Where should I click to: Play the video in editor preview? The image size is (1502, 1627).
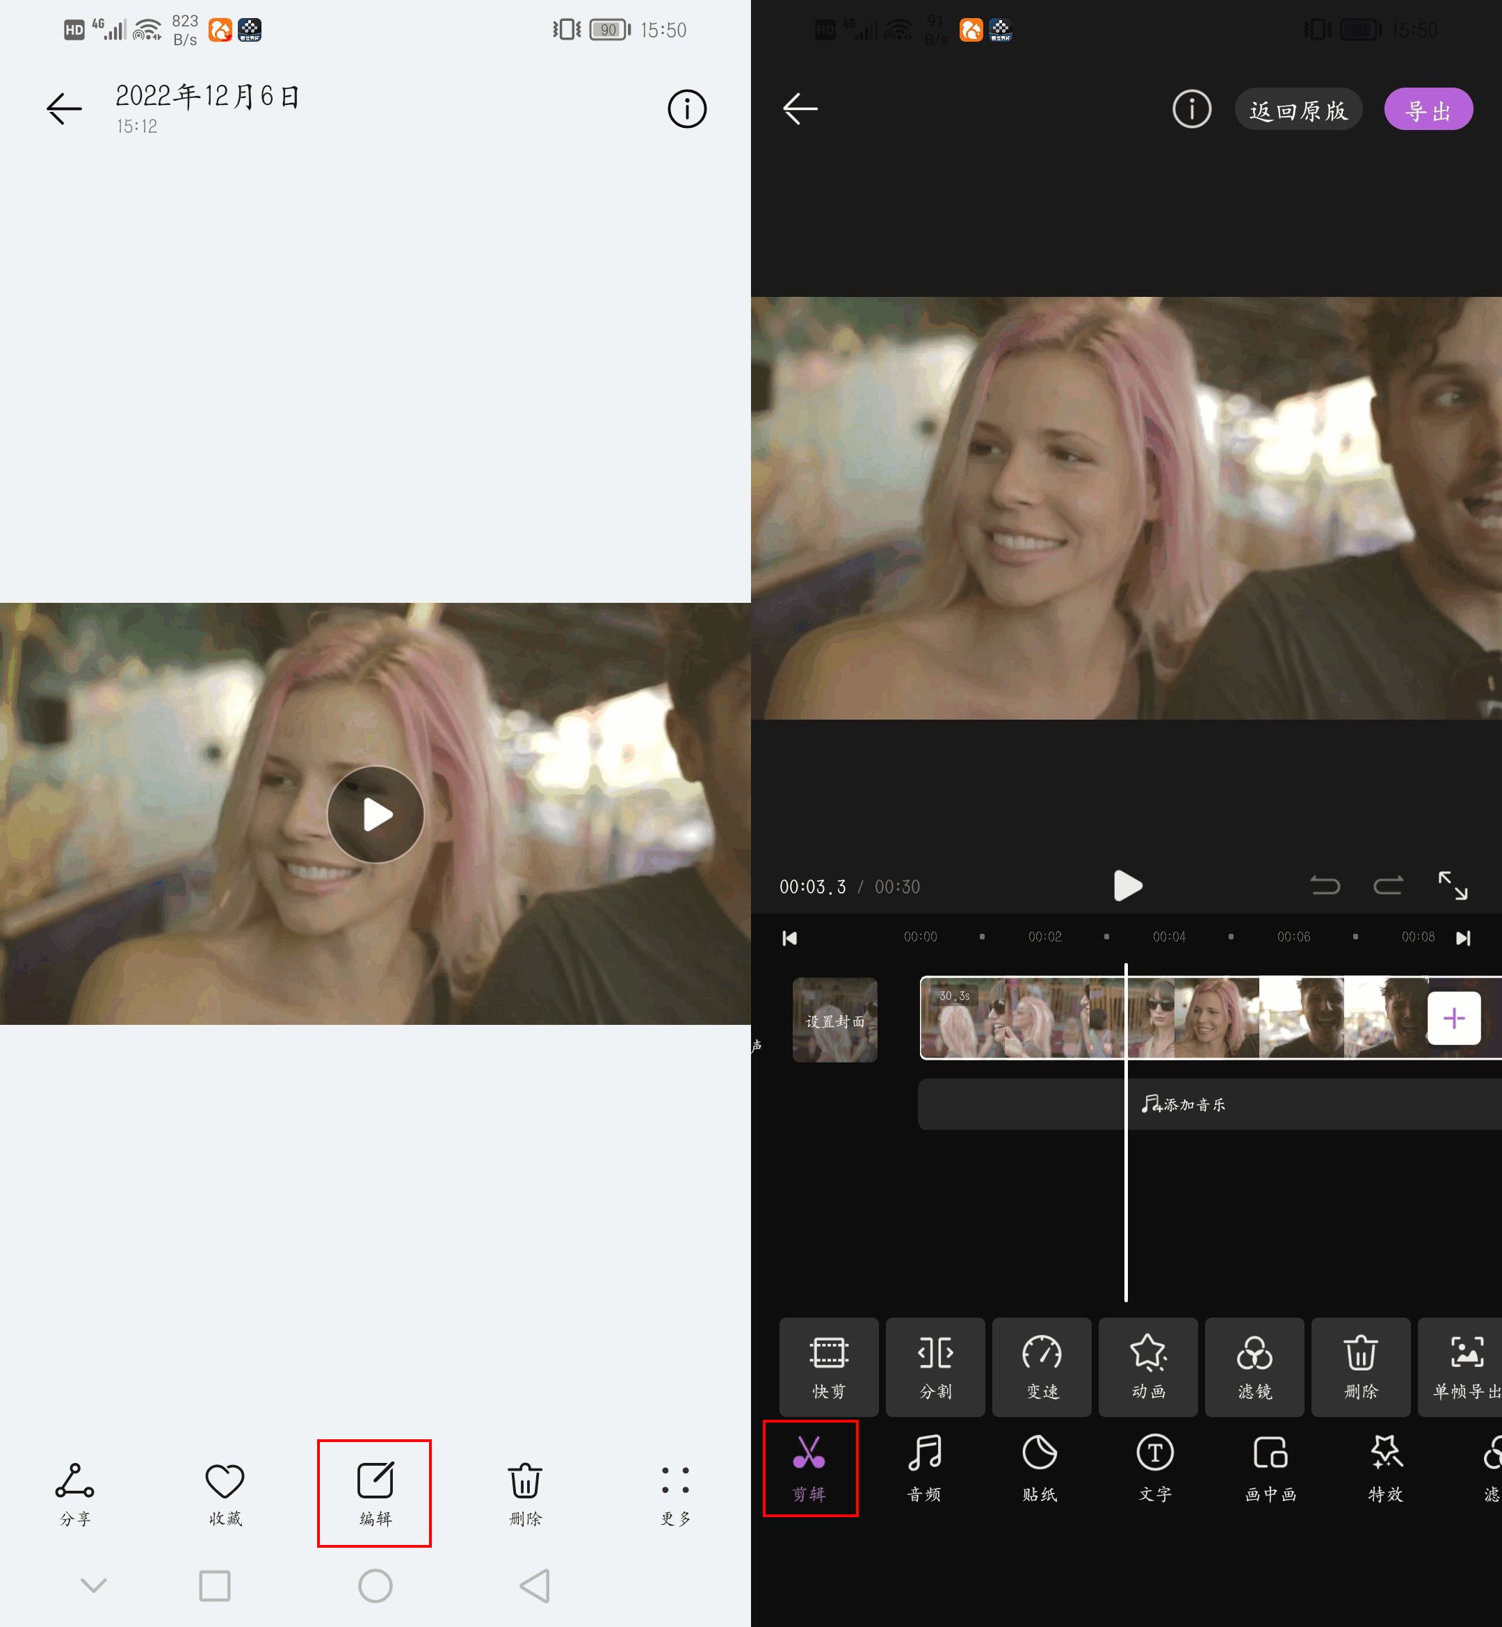click(1127, 886)
